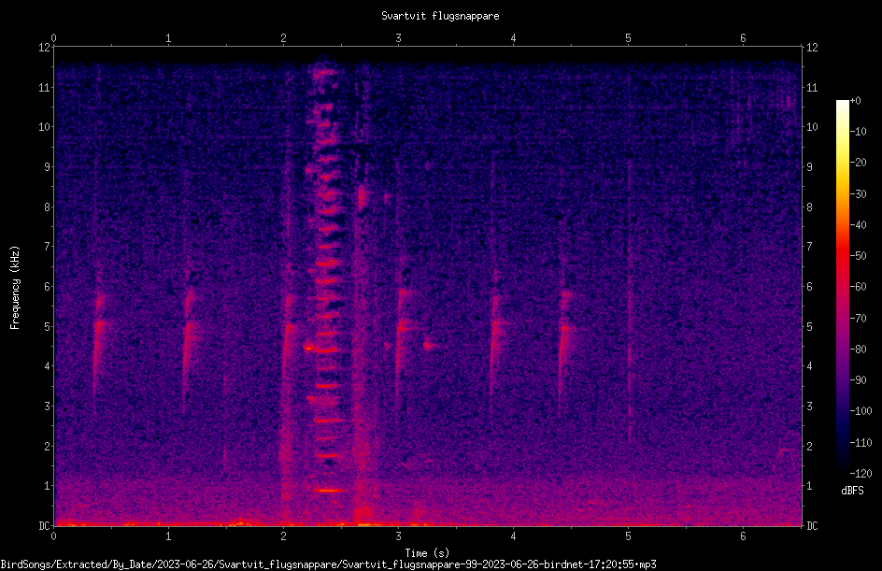Screen dimensions: 882x571
Task: Click the "-70" value on the color scale
Action: click(859, 319)
